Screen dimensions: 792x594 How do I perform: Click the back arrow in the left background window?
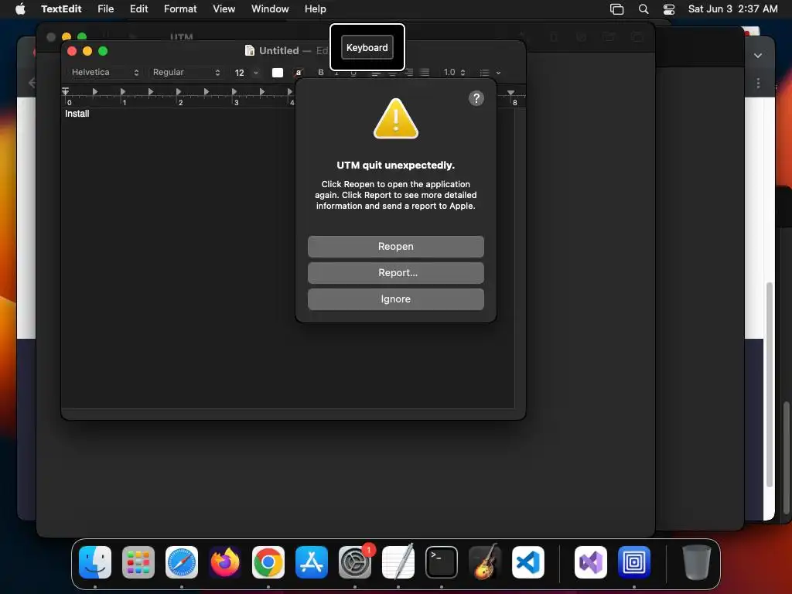[x=32, y=83]
